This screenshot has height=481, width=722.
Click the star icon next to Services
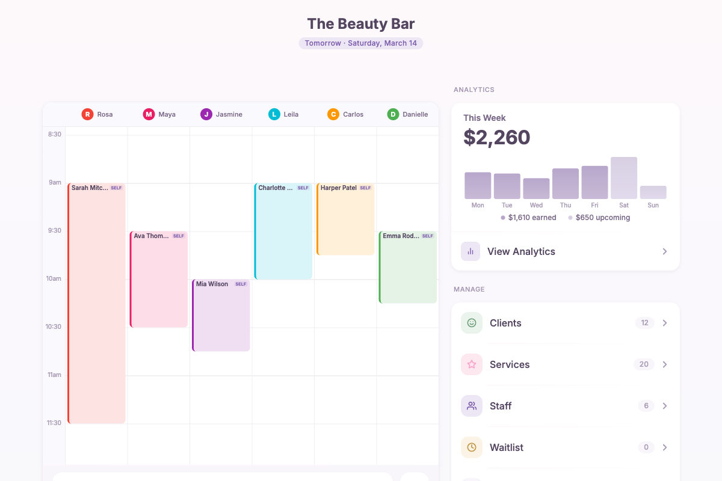click(471, 364)
